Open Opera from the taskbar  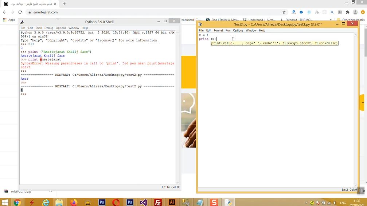coord(116,202)
